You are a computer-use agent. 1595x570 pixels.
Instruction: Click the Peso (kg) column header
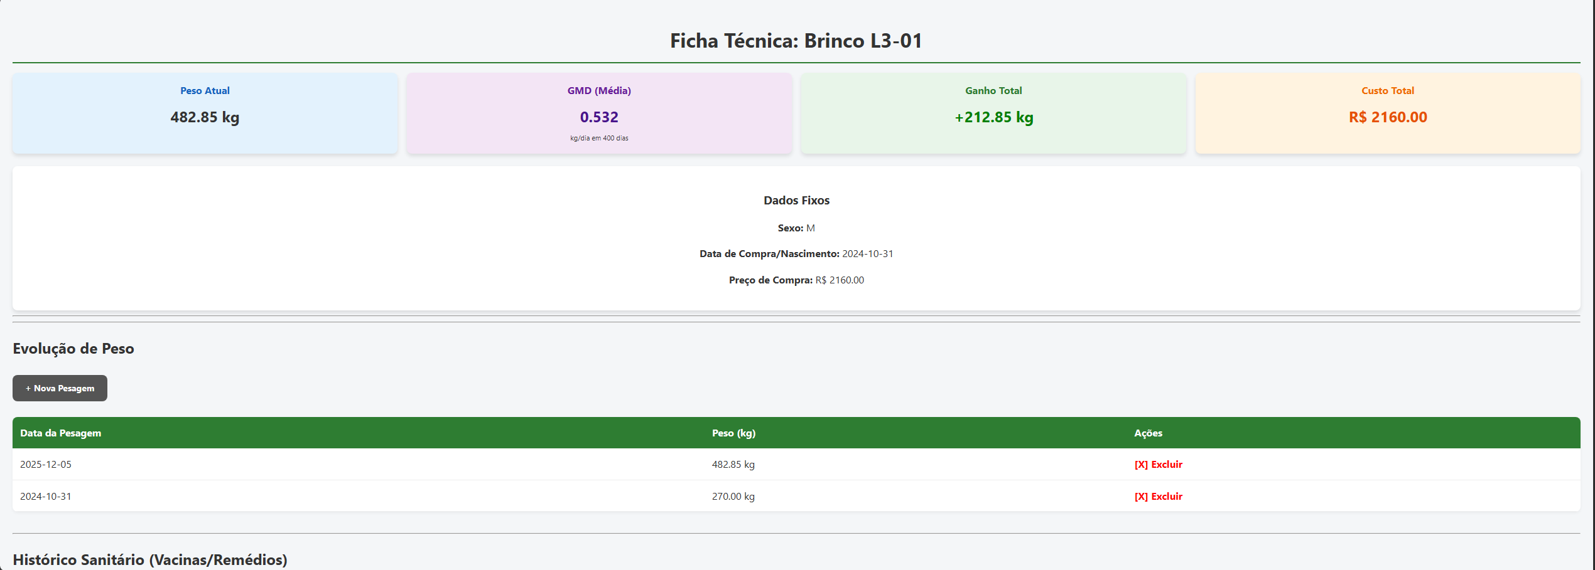coord(733,433)
